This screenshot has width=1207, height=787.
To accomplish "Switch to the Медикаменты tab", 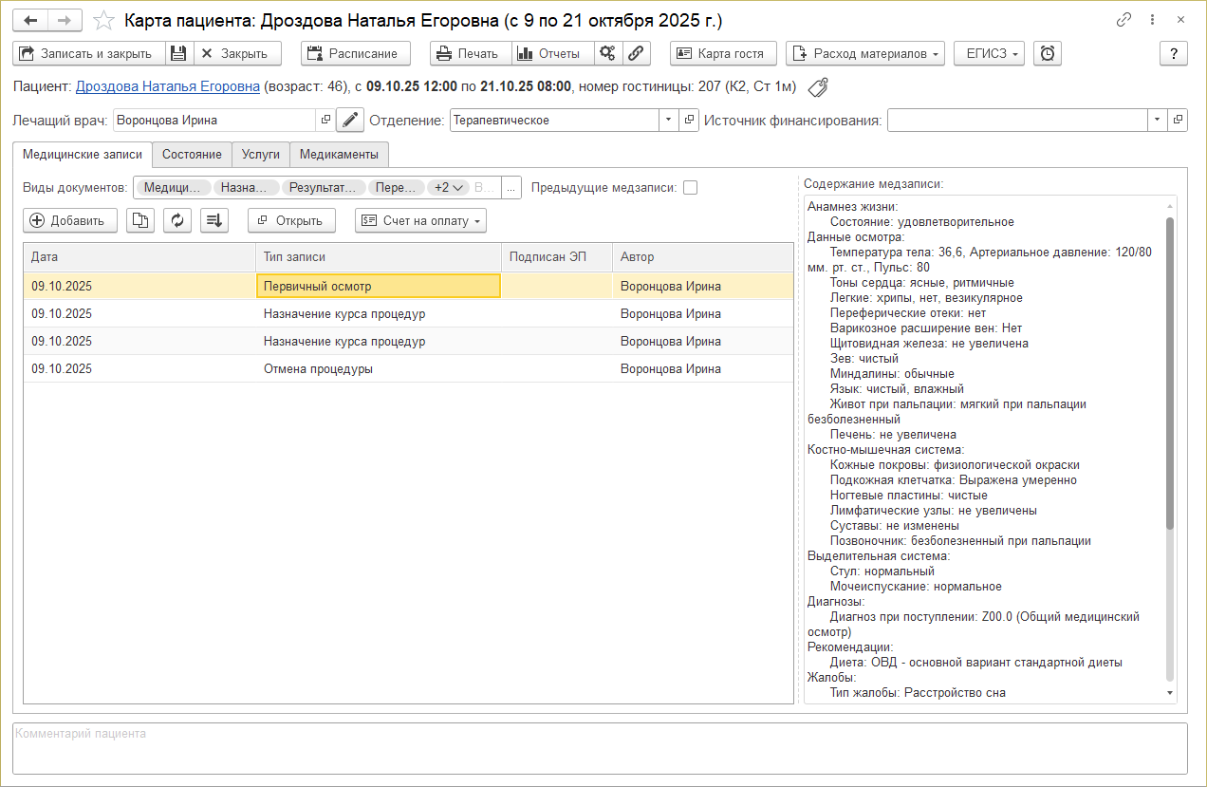I will tap(339, 154).
